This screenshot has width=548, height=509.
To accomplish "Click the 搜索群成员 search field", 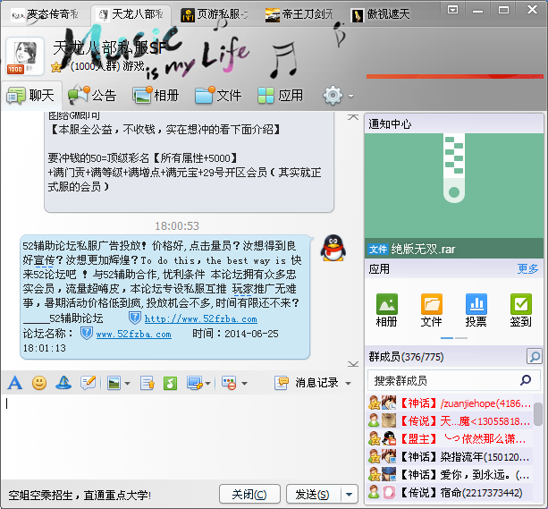I will click(453, 380).
